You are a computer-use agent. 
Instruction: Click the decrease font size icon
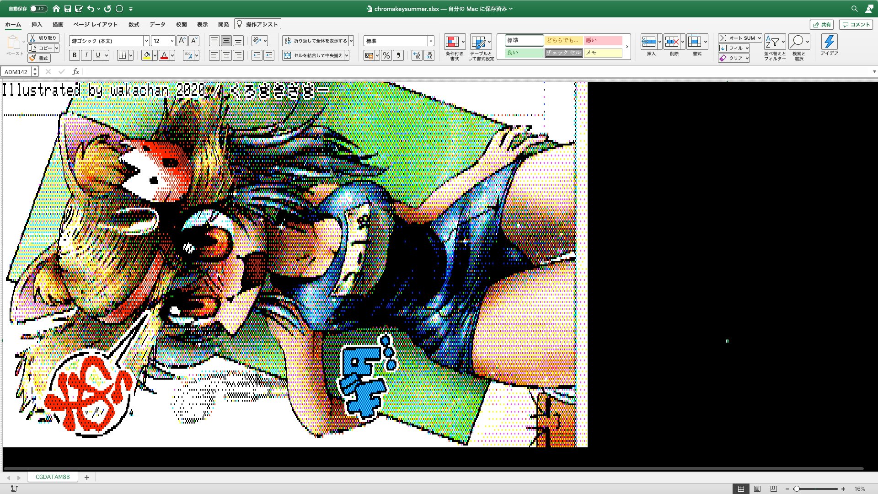[194, 41]
